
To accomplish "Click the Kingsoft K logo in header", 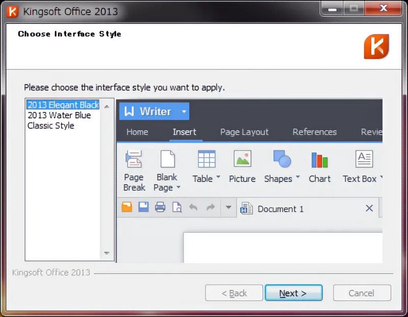I will pyautogui.click(x=376, y=46).
